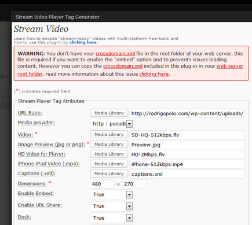Click the Video filename field SD-HQ-512kbps.flv
Image resolution: width=252 pixels, height=225 pixels.
click(x=187, y=135)
